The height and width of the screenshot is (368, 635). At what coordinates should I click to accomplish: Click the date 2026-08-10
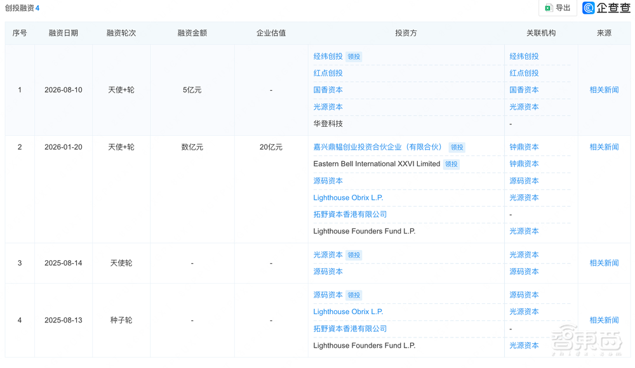pyautogui.click(x=63, y=90)
